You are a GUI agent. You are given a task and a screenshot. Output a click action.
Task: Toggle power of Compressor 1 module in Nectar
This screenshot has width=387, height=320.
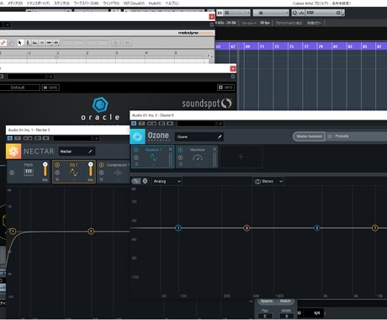tap(102, 165)
